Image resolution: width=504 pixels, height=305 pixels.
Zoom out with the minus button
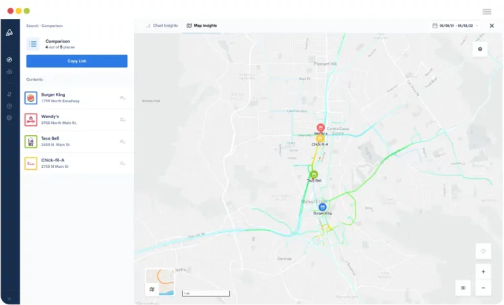pyautogui.click(x=483, y=288)
